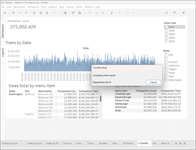Click the Pause Auto Updates icon
Viewport: 196px width, 150px height.
point(47,13)
